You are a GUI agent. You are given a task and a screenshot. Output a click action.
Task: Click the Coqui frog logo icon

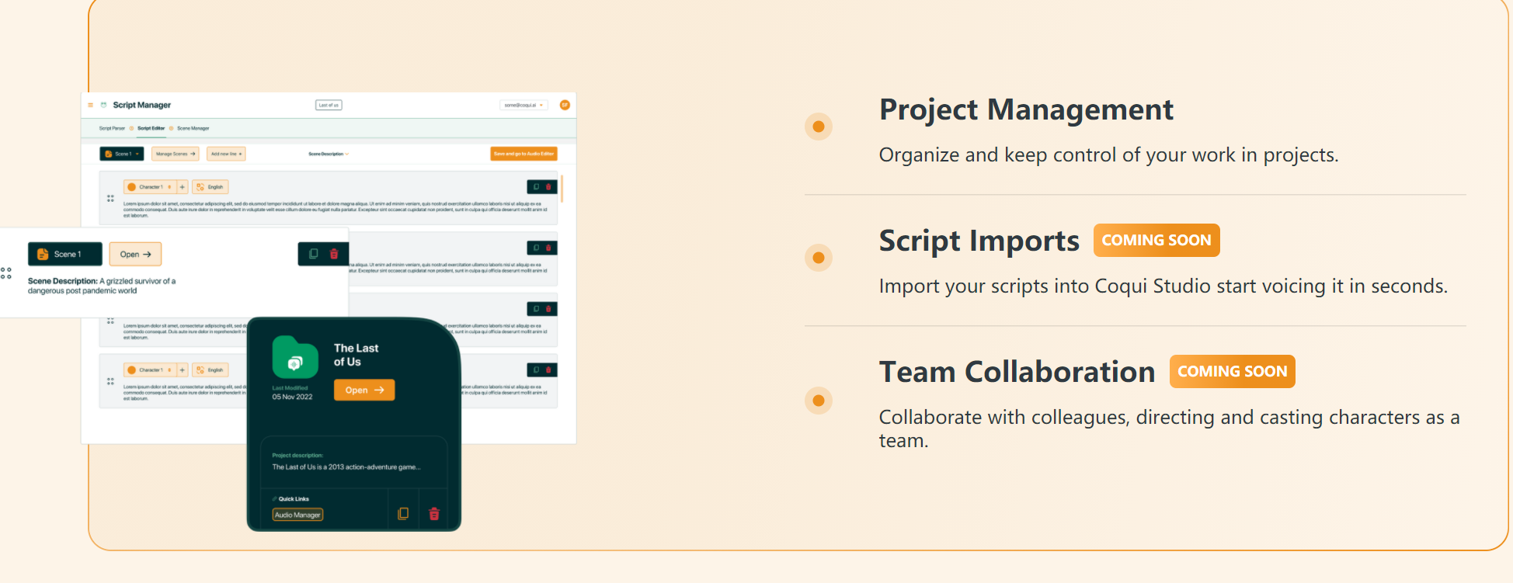click(x=103, y=105)
